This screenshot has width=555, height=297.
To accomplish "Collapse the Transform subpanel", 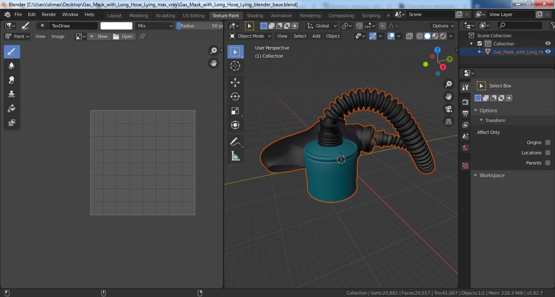I will pyautogui.click(x=481, y=120).
